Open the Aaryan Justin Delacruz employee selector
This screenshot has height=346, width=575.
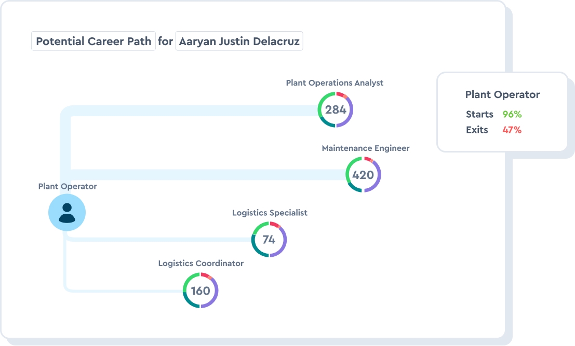point(239,41)
